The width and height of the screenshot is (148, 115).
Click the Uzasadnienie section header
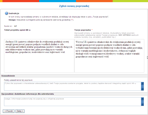pyautogui.click(x=8, y=76)
